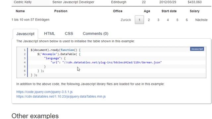Open the jquery-3.5.1.js link
Image resolution: width=212 pixels, height=119 pixels.
(x=44, y=92)
